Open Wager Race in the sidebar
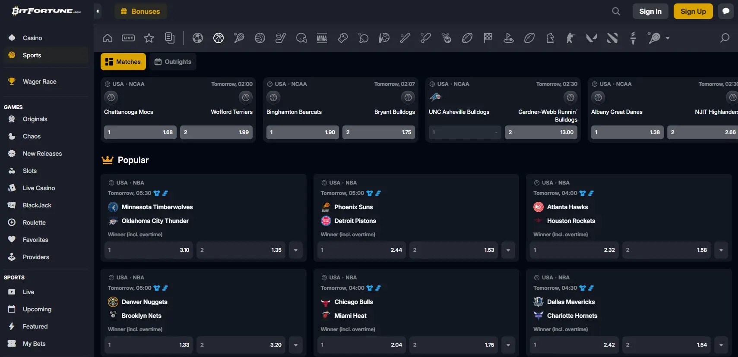The height and width of the screenshot is (357, 738). pos(46,81)
